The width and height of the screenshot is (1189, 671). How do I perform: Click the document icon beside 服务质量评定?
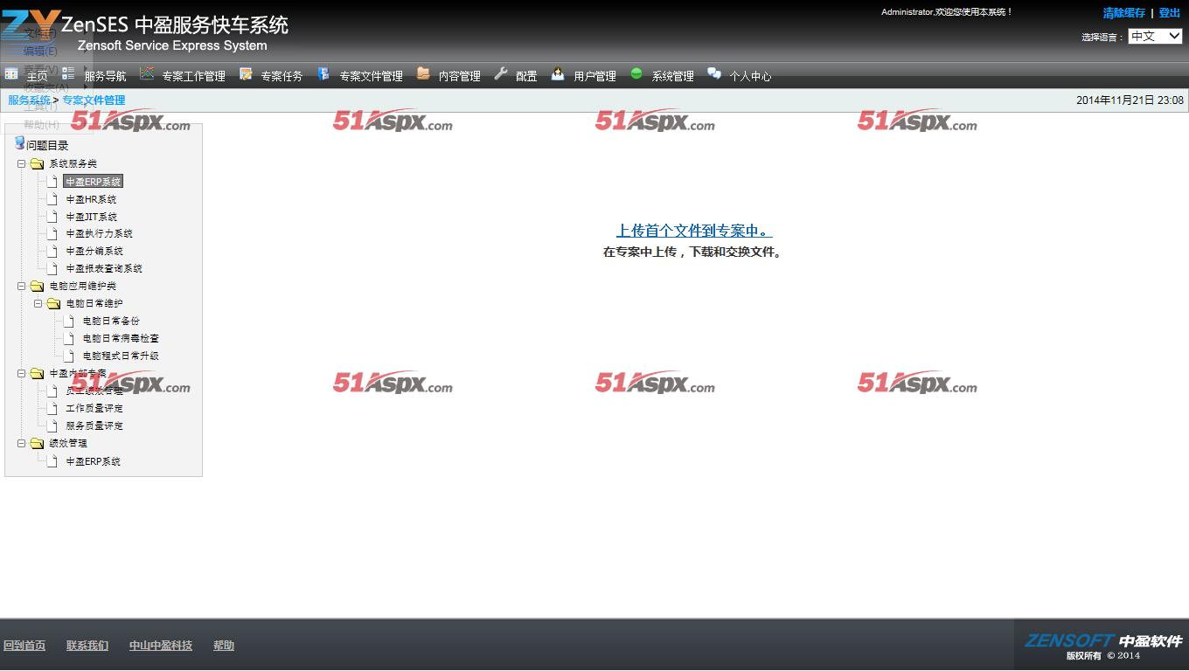coord(52,425)
